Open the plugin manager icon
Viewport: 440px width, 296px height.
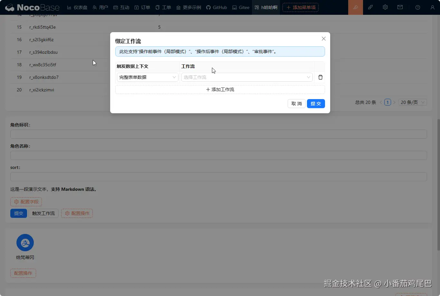click(370, 7)
